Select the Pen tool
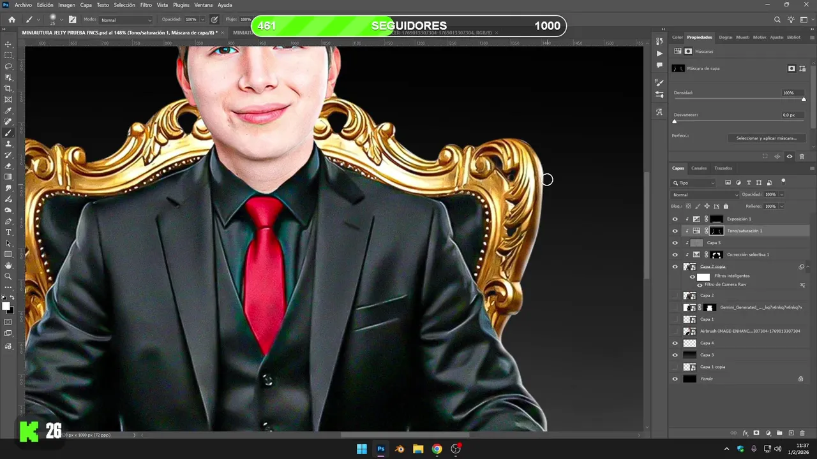817x459 pixels. click(8, 221)
